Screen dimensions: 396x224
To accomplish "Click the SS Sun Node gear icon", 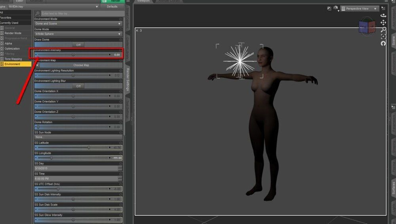I will [x=121, y=132].
